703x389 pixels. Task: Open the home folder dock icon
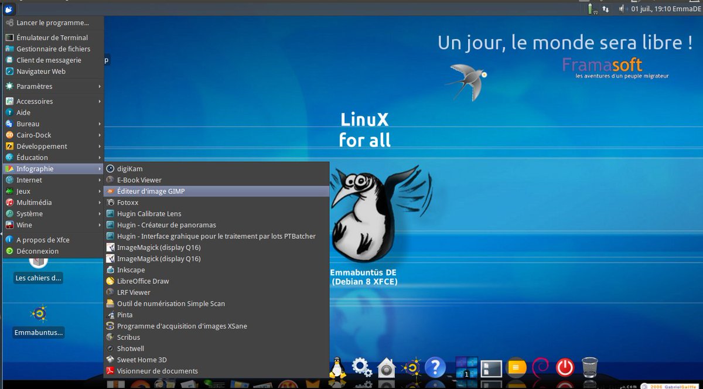pyautogui.click(x=387, y=368)
